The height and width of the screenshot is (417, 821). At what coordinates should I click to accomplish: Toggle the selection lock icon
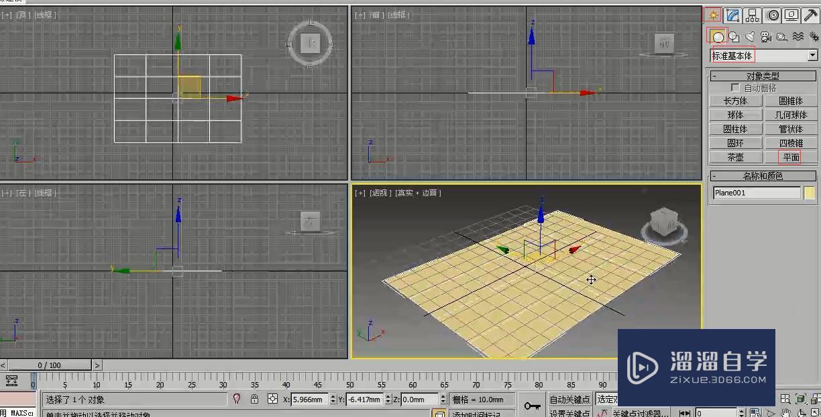254,399
